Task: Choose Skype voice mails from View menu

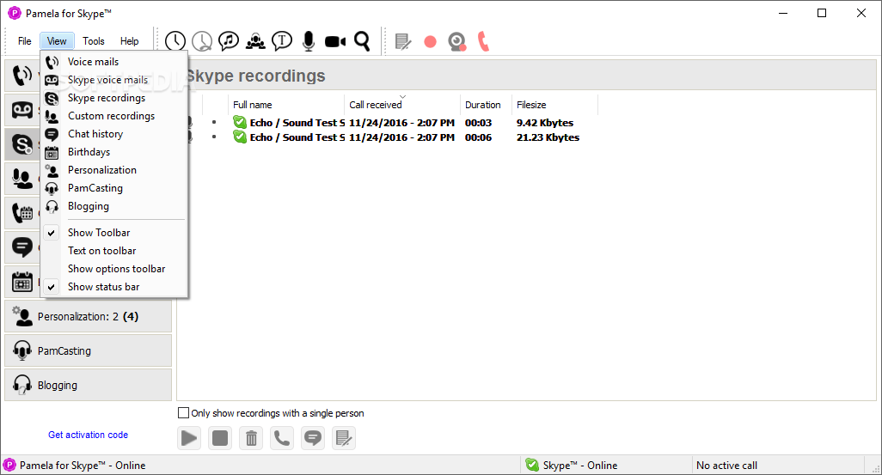Action: [x=114, y=80]
